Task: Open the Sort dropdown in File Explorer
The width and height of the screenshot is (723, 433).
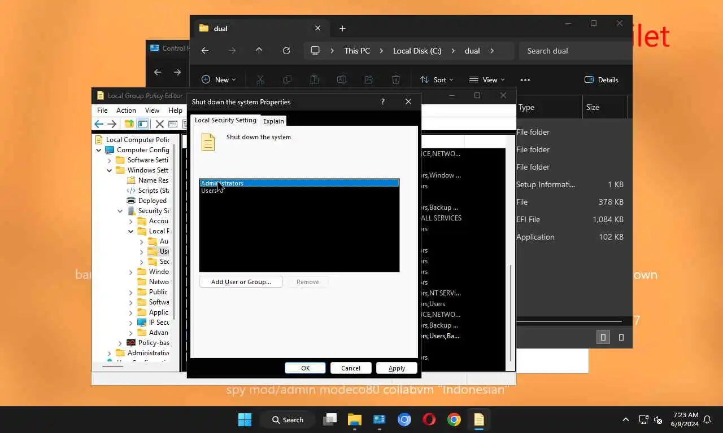Action: coord(437,79)
